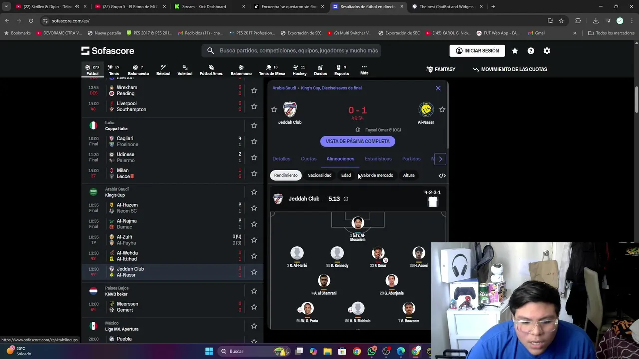The image size is (639, 359).
Task: Open the Tenis de Mesa category
Action: pyautogui.click(x=272, y=70)
